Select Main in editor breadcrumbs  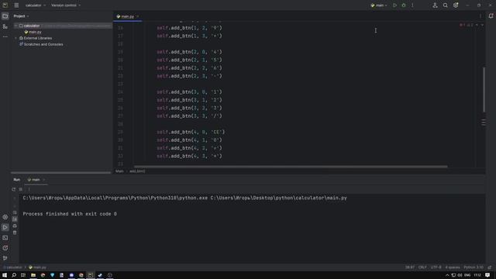click(119, 171)
